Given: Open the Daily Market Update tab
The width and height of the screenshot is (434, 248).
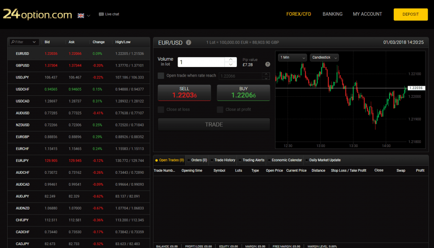Looking at the screenshot, I should pyautogui.click(x=323, y=160).
